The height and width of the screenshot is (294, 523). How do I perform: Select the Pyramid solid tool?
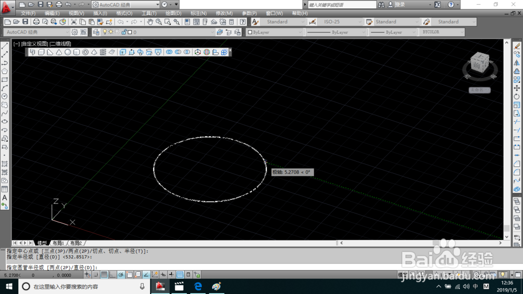pyautogui.click(x=94, y=52)
